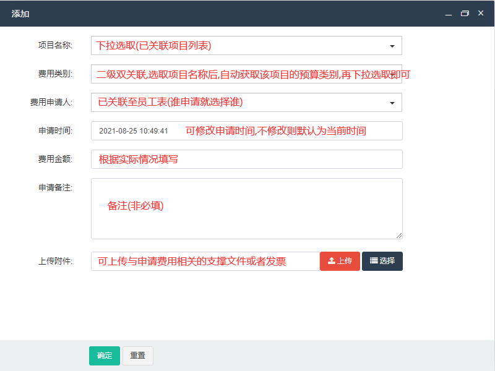Click the 添加 dialog title
Viewport: 495px width, 371px height.
20,14
